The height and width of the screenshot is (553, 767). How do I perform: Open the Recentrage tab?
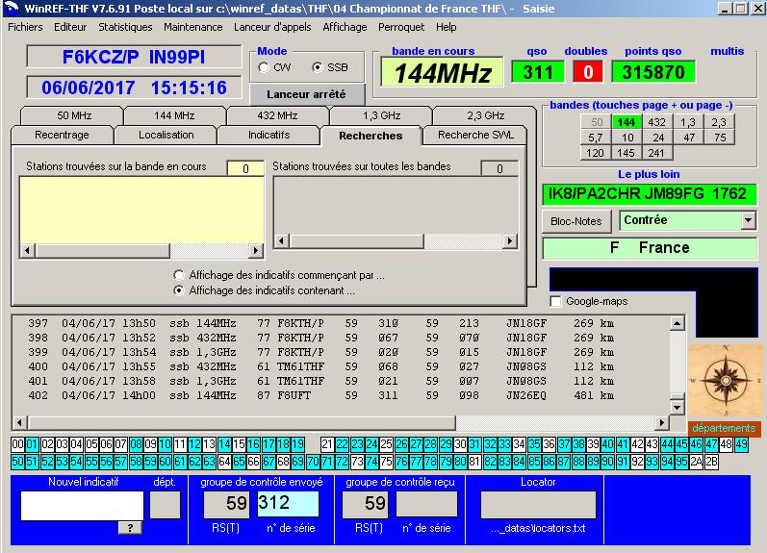[62, 135]
